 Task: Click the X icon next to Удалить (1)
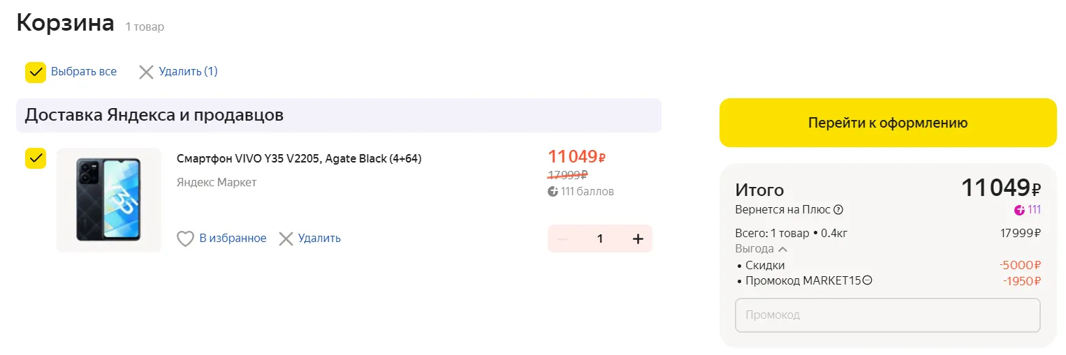146,72
